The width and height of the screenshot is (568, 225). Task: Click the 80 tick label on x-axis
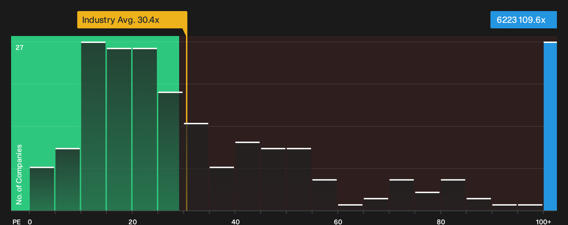441,222
